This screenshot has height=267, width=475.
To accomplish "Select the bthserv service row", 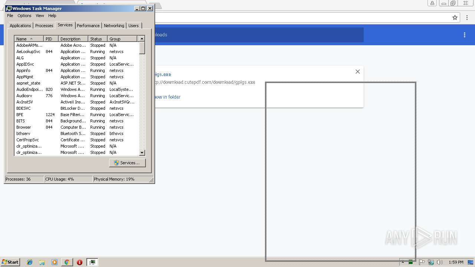I will (76, 133).
